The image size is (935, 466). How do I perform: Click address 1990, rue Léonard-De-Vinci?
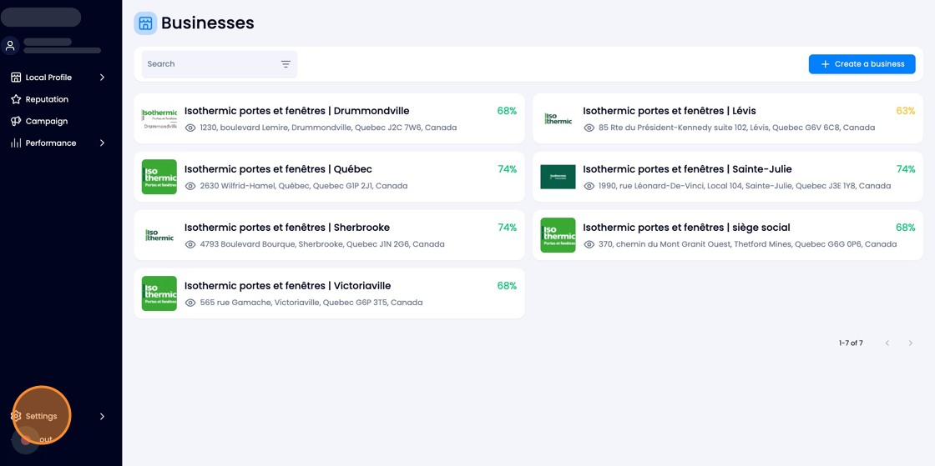(x=745, y=186)
